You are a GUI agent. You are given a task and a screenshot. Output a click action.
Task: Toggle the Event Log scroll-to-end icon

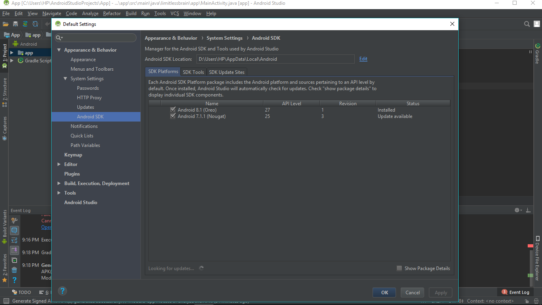click(14, 250)
